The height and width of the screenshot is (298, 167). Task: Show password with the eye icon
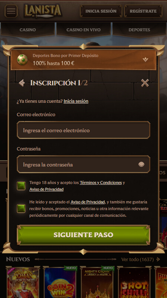tap(141, 164)
